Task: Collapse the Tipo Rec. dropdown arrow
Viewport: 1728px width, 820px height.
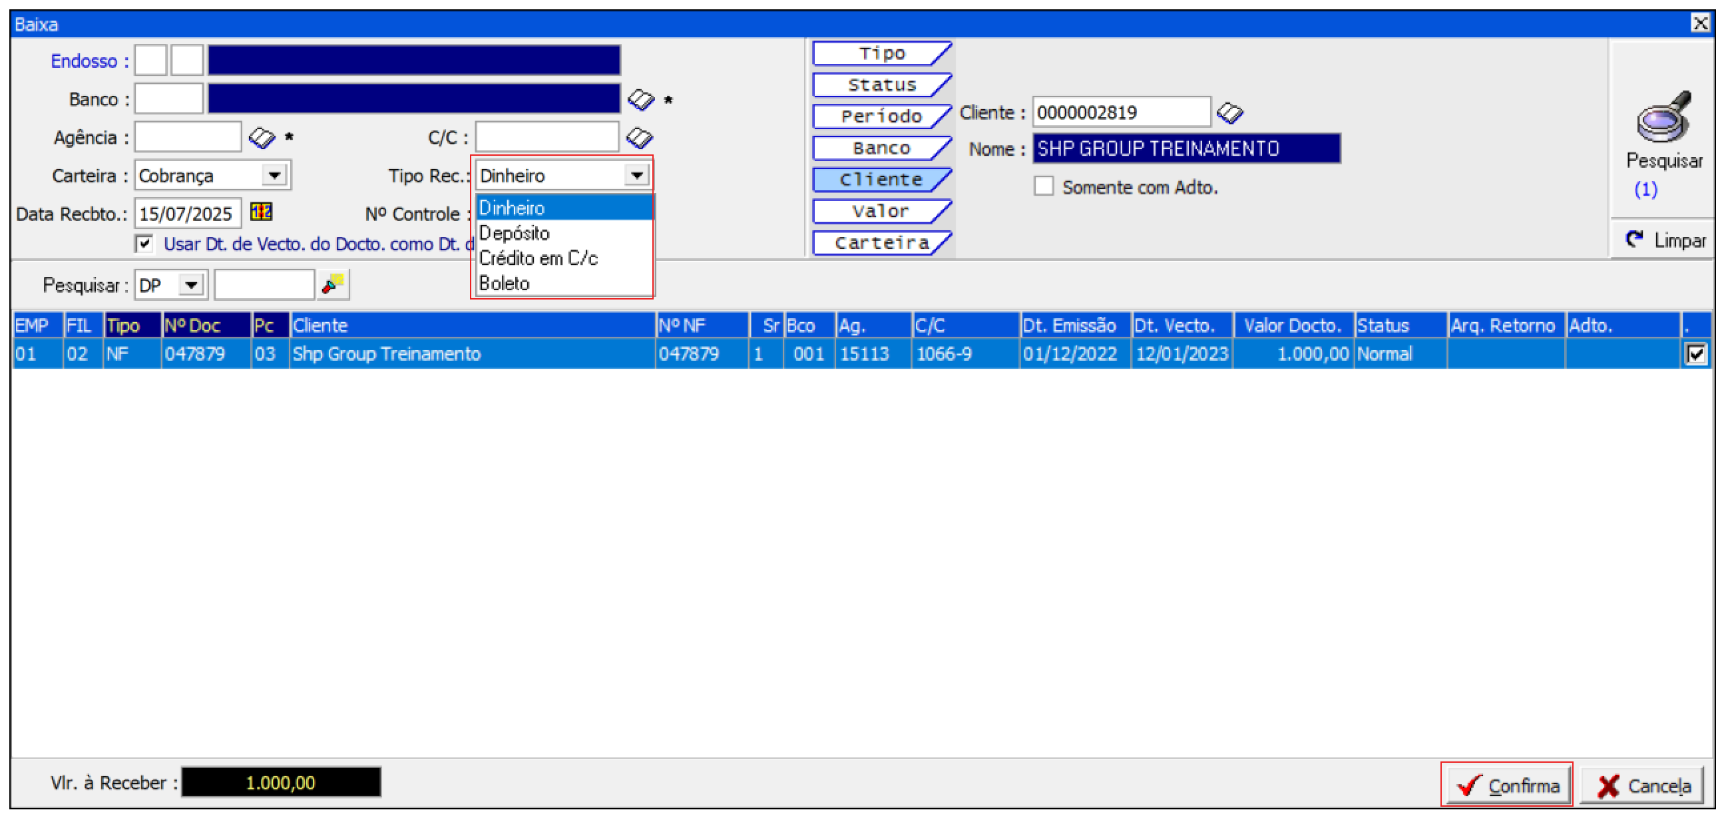Action: 636,176
